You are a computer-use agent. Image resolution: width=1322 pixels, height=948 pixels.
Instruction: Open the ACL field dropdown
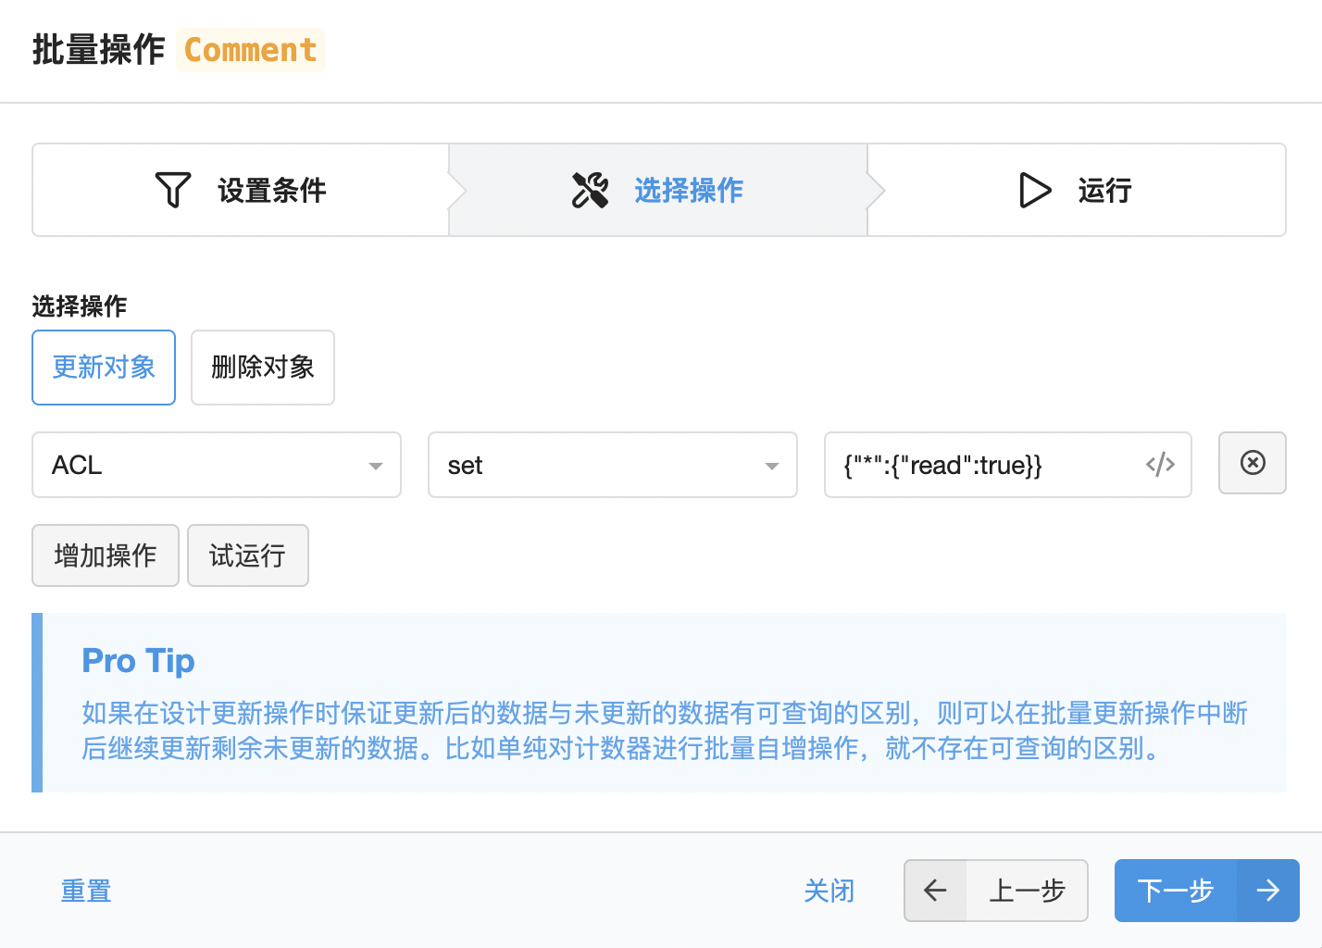(216, 465)
